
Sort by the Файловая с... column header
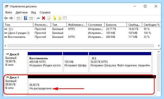pos(76,25)
